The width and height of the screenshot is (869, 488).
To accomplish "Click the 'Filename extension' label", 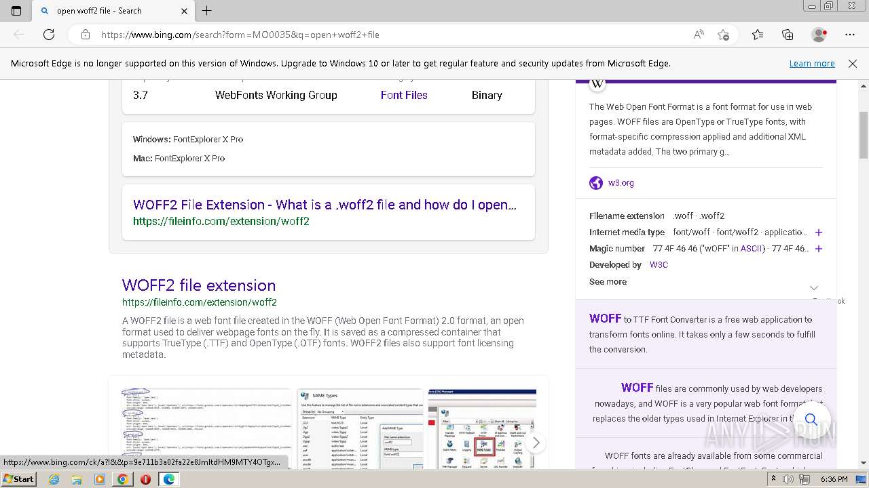I will pos(627,216).
